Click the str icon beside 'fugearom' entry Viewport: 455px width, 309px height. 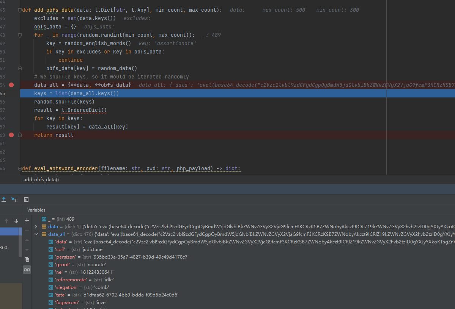(x=51, y=303)
